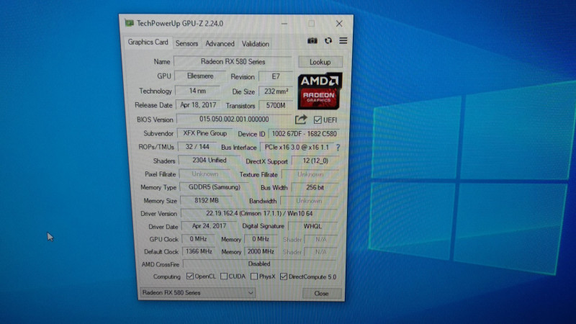The height and width of the screenshot is (324, 576).
Task: Click the Driver Date field Apr 24, 2017
Action: 209,226
